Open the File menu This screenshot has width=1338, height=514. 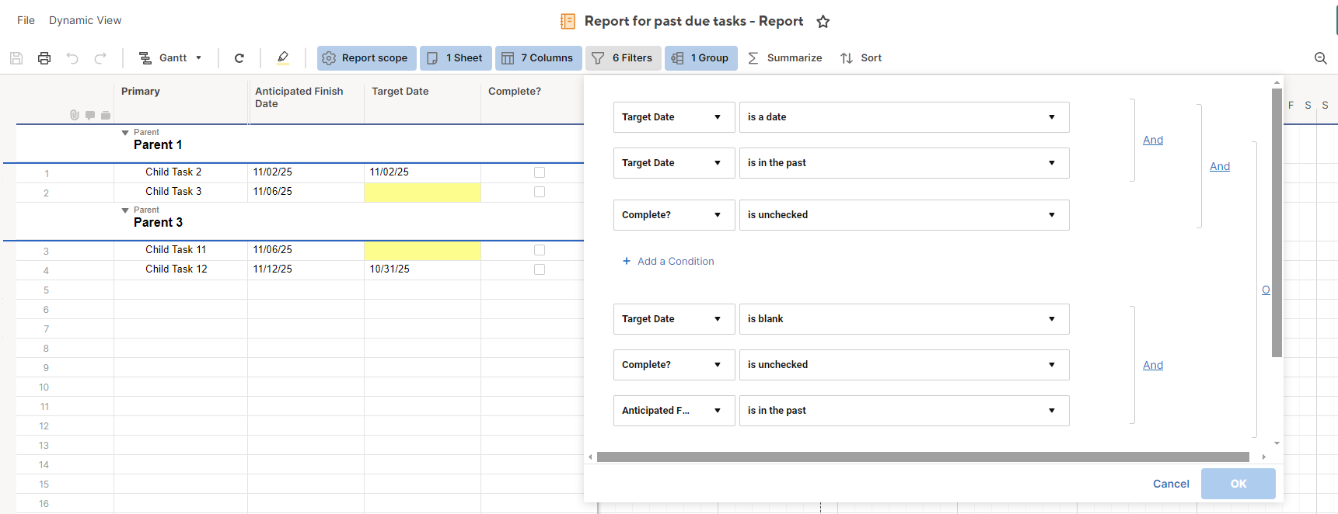(26, 20)
